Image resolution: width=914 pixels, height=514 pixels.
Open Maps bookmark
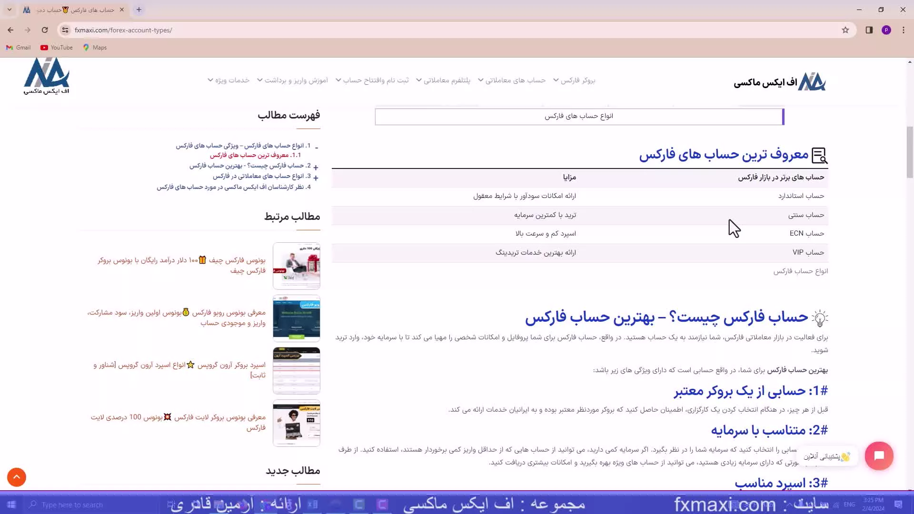coord(95,48)
